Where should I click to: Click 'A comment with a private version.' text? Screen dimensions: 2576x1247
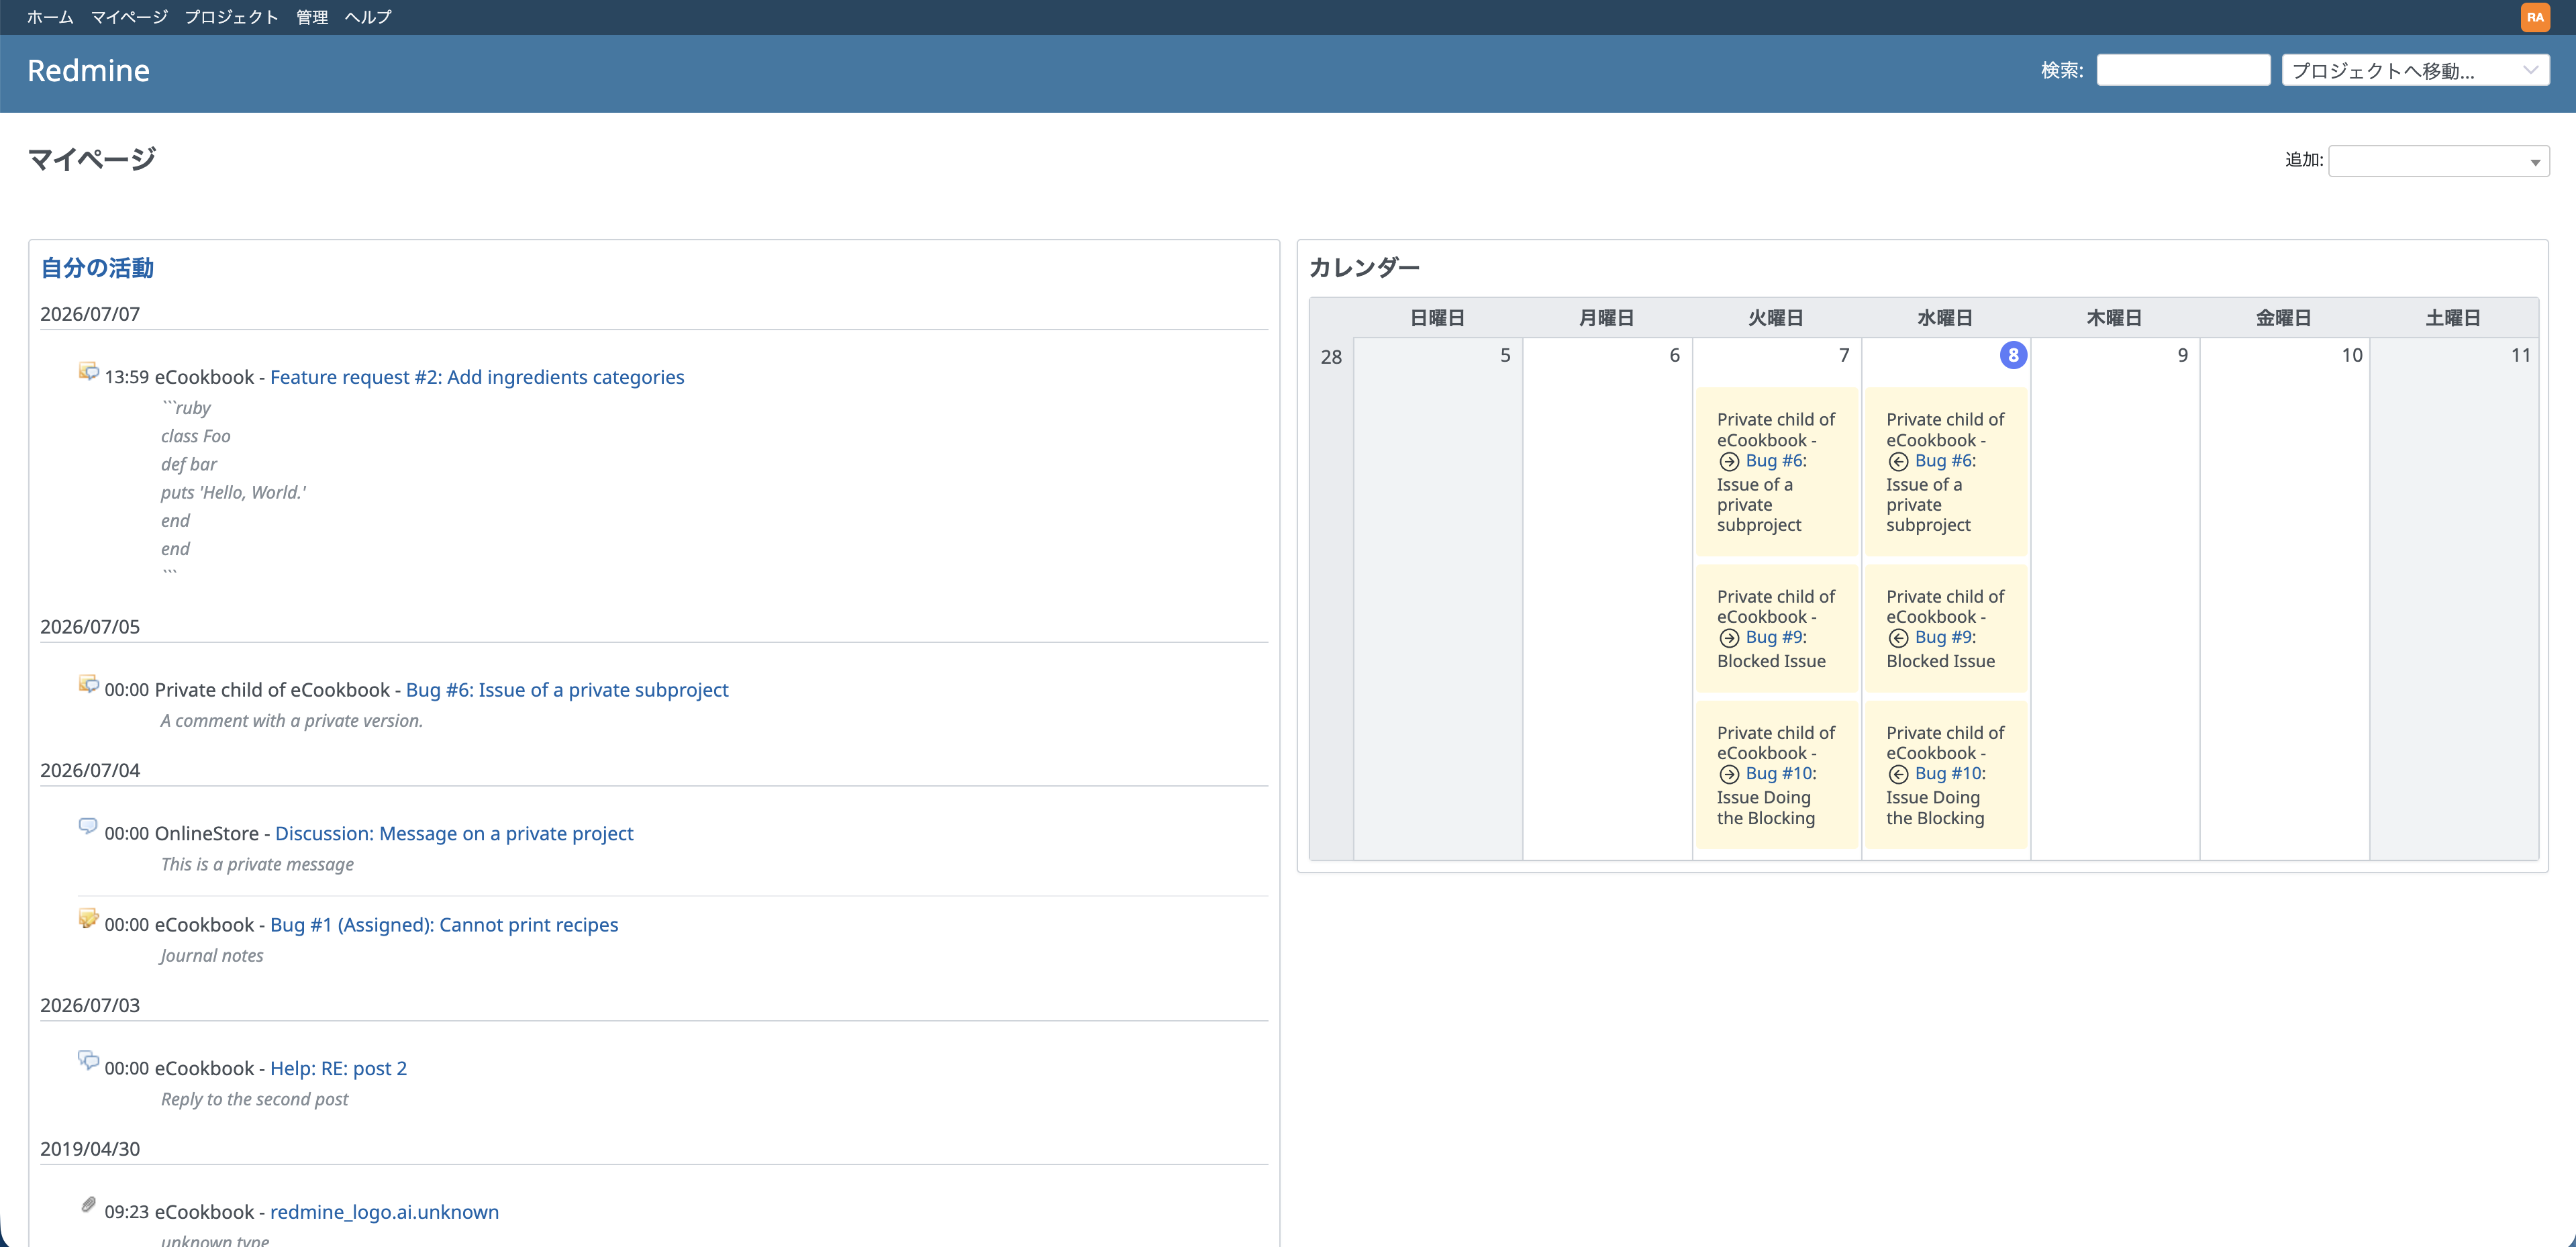point(292,721)
